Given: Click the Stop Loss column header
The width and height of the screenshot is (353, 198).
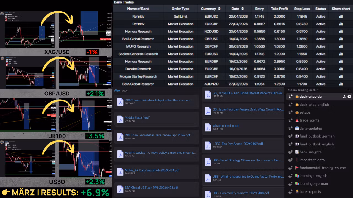Looking at the screenshot, I should 302,9.
